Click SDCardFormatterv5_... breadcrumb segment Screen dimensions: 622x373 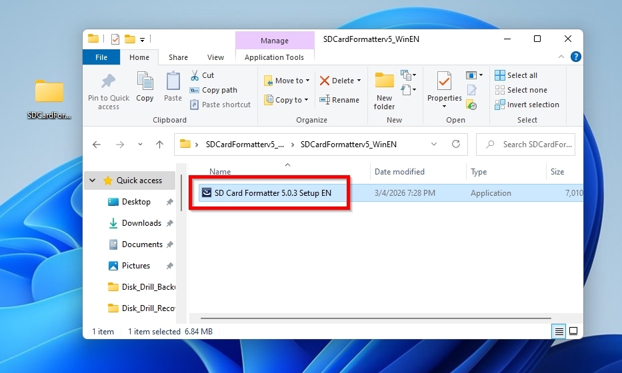point(245,145)
